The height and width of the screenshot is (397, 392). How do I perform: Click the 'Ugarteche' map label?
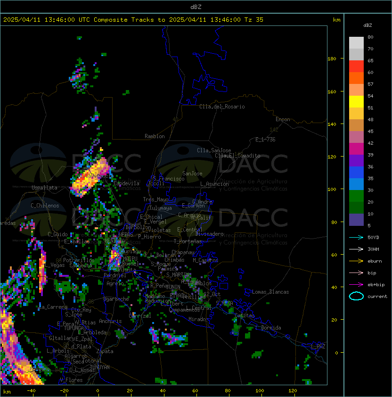click(116, 299)
